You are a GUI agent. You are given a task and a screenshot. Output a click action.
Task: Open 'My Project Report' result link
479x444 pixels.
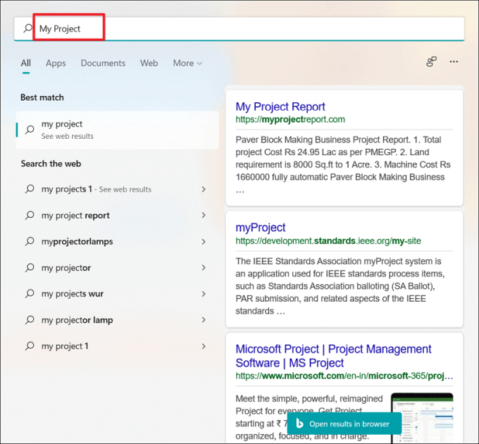[280, 106]
